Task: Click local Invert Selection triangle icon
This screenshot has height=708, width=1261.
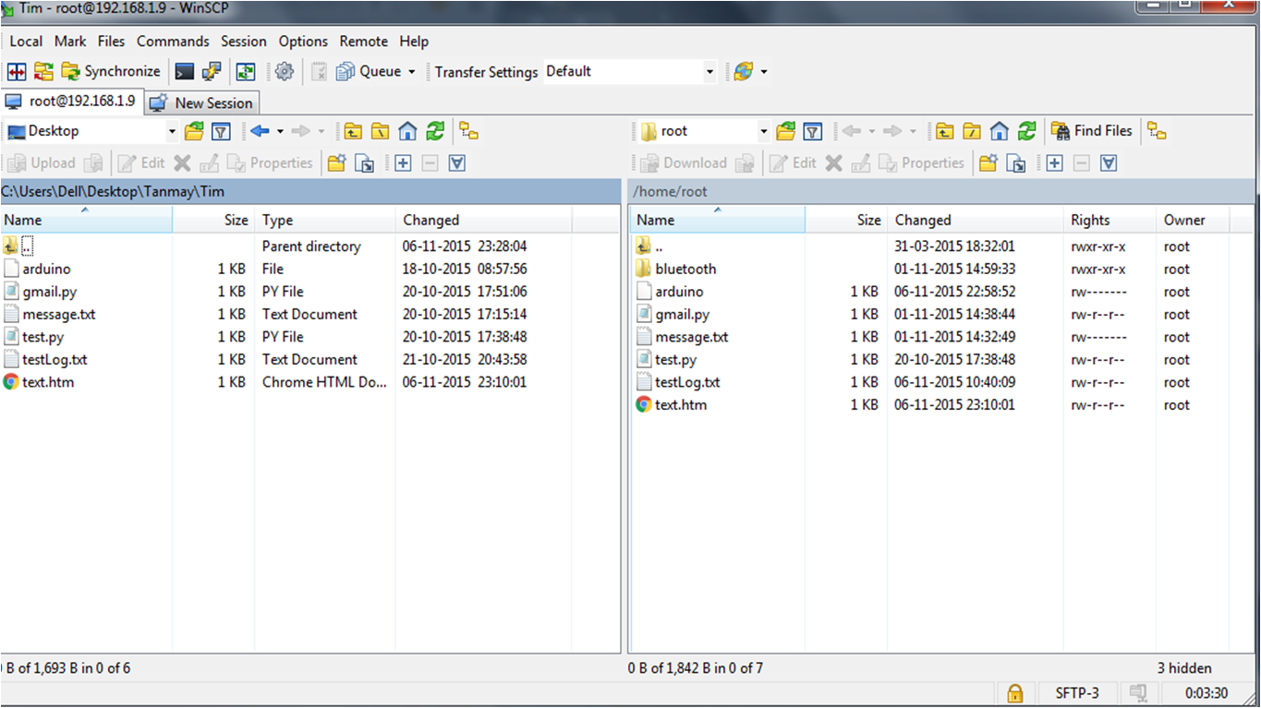Action: (x=456, y=163)
